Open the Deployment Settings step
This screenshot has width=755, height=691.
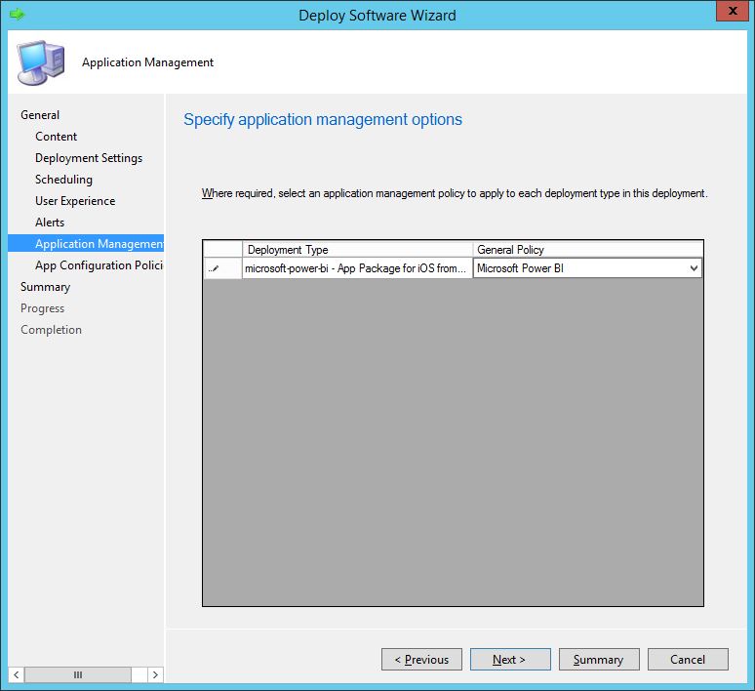coord(89,158)
